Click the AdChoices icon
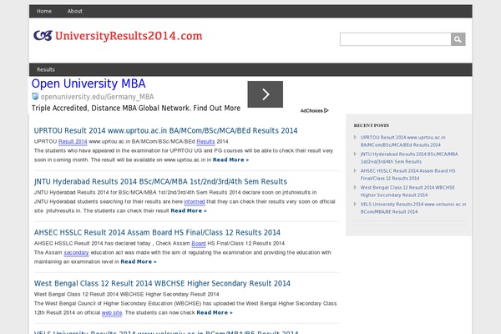 (326, 110)
